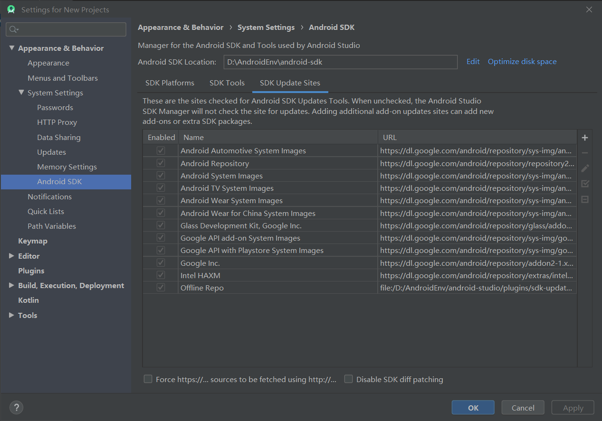Enable Disable SDK diff patching checkbox
Viewport: 602px width, 421px height.
(x=349, y=379)
